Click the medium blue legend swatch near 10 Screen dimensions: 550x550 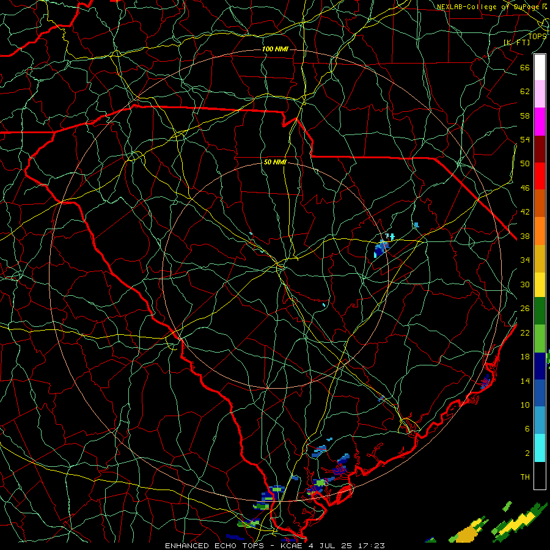(540, 393)
